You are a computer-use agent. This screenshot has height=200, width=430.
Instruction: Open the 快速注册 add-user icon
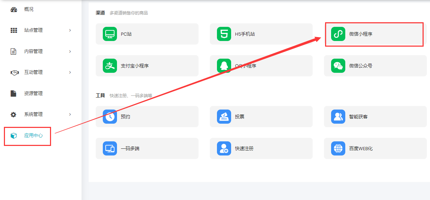(x=224, y=148)
